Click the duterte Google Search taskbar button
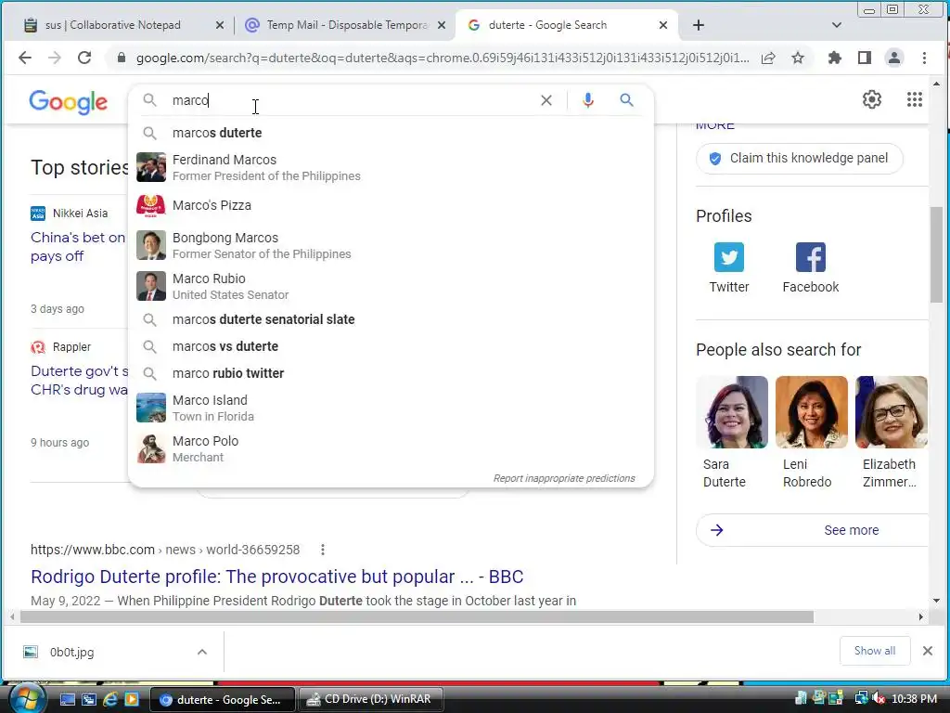 point(222,699)
